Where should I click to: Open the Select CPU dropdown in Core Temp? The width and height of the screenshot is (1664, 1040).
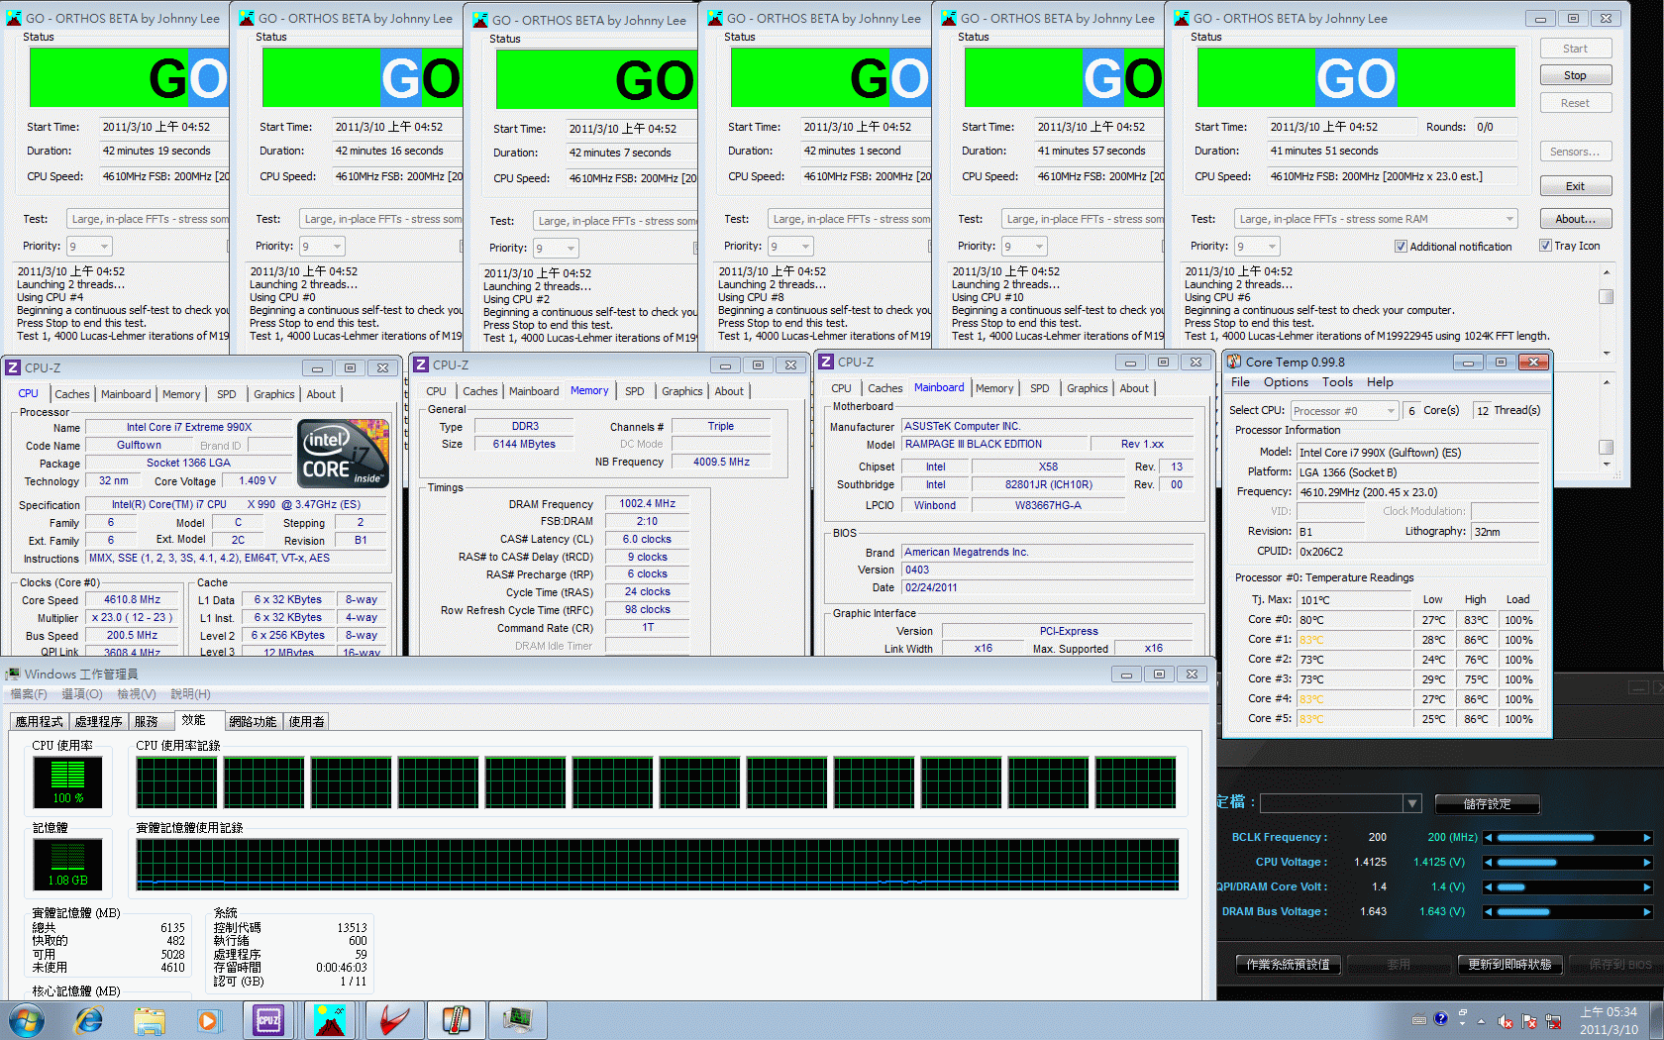coord(1390,411)
